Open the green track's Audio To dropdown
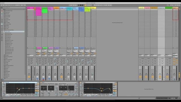Viewport: 181px width, 102px height. point(44,56)
